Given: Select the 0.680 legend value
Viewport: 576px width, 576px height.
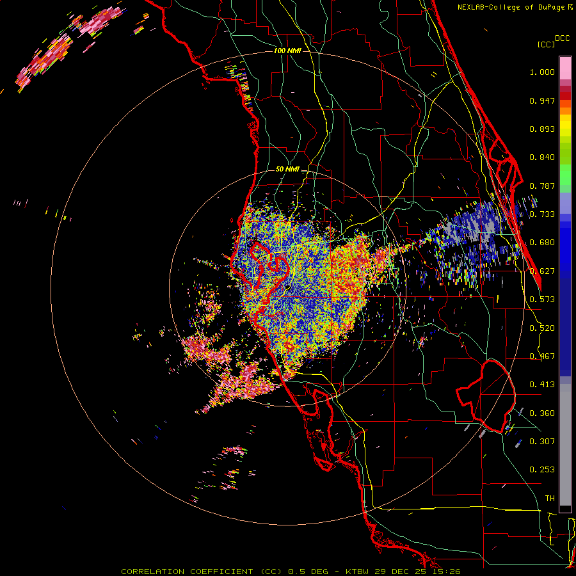Looking at the screenshot, I should click(x=542, y=243).
